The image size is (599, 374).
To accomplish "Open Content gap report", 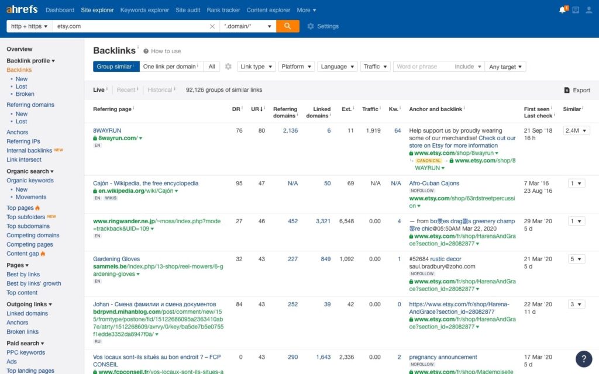I will point(23,254).
